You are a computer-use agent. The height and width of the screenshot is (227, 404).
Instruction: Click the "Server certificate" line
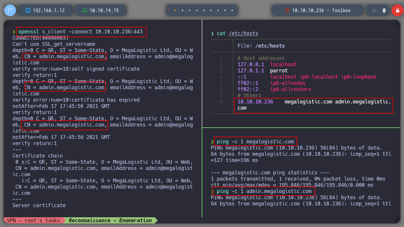pos(39,205)
